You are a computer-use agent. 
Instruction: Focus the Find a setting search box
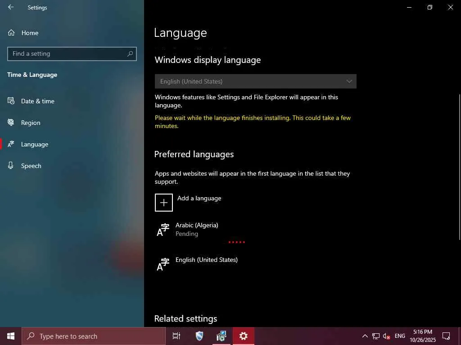(72, 54)
